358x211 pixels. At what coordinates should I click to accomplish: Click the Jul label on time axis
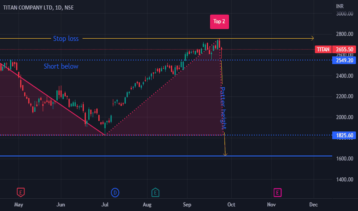tap(105, 204)
